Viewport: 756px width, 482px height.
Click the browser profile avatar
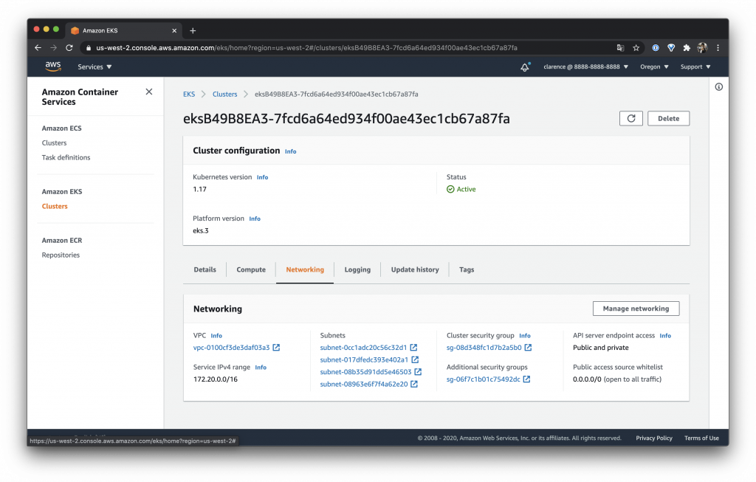coord(703,48)
